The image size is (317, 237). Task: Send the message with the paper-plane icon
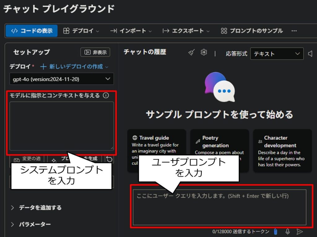click(x=299, y=231)
